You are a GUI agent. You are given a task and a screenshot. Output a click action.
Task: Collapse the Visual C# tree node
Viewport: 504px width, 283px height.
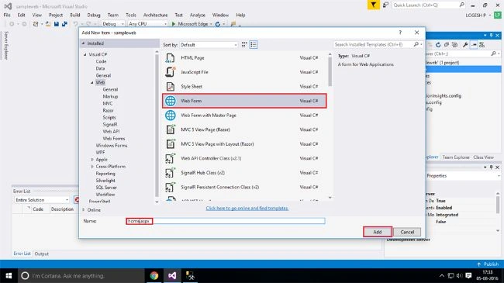pos(85,54)
